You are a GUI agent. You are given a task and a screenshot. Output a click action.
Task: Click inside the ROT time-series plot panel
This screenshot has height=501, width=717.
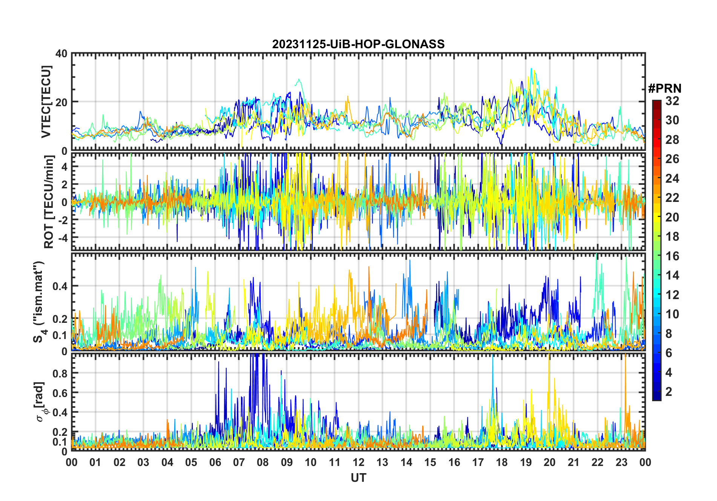(358, 202)
